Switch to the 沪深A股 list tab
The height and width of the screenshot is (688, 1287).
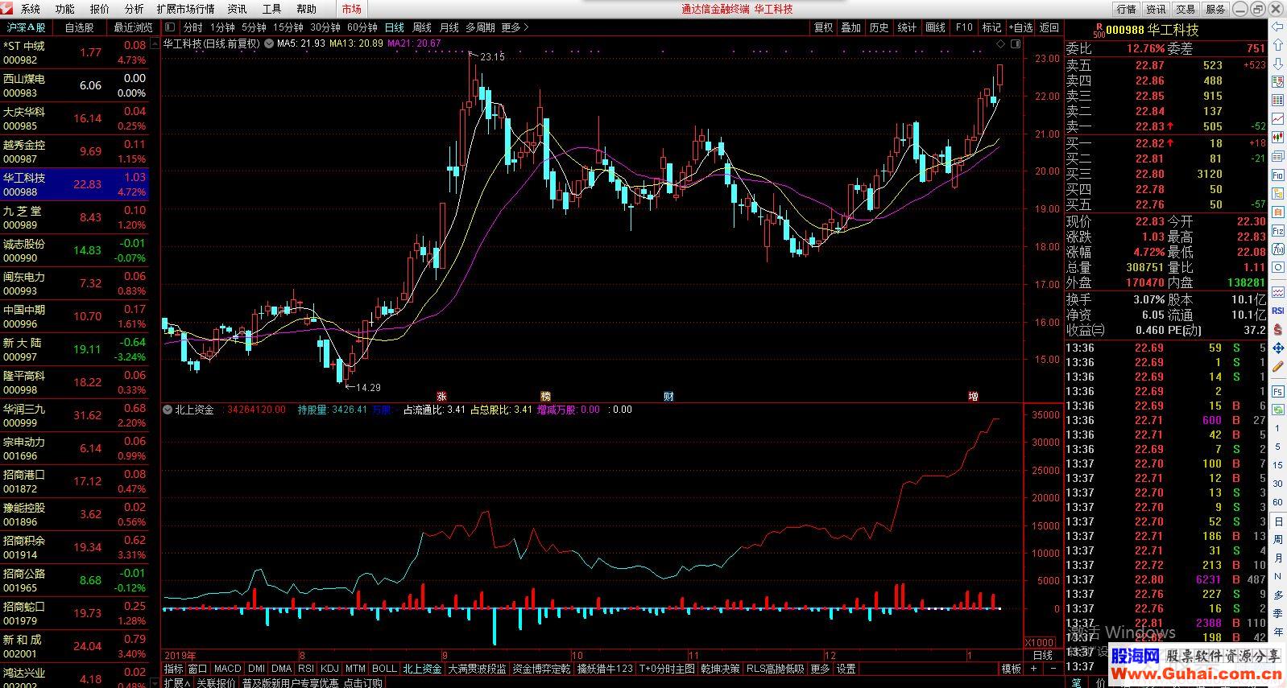[26, 27]
